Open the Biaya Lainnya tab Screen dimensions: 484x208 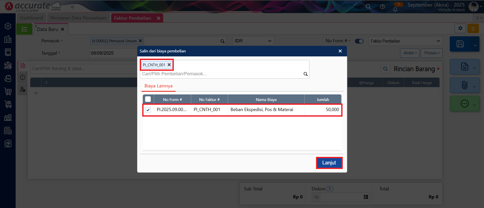tap(158, 86)
